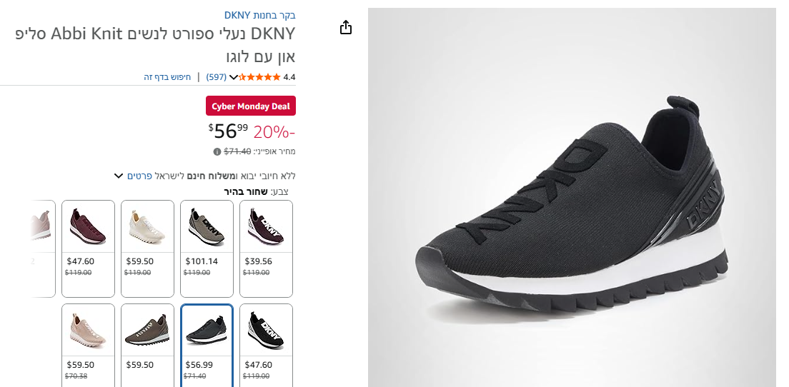Image resolution: width=789 pixels, height=387 pixels.
Task: Select the burgundy DKNY-logo swatch priced $39.56
Action: (266, 248)
